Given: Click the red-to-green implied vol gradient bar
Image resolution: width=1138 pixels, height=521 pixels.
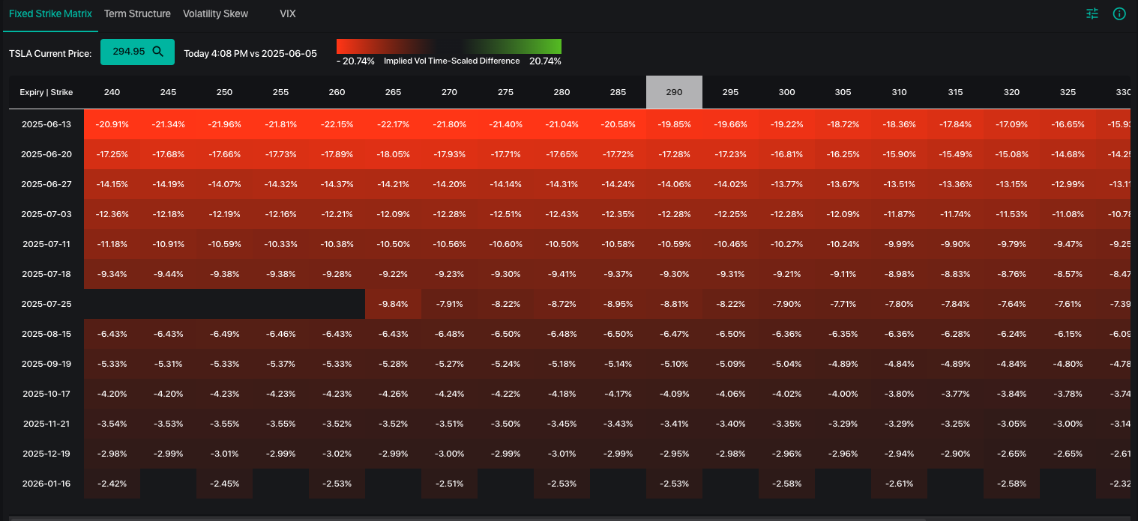Looking at the screenshot, I should tap(449, 46).
